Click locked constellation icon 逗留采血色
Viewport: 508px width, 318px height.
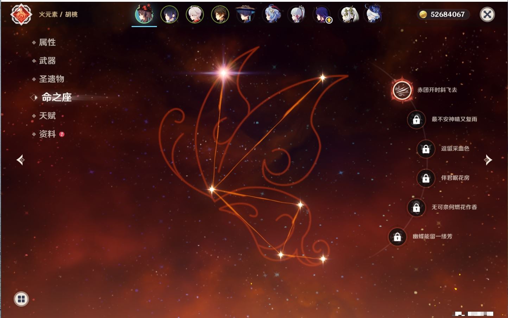pyautogui.click(x=426, y=149)
